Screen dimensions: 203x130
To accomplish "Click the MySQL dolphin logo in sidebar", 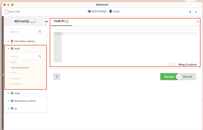I will pos(33,22).
